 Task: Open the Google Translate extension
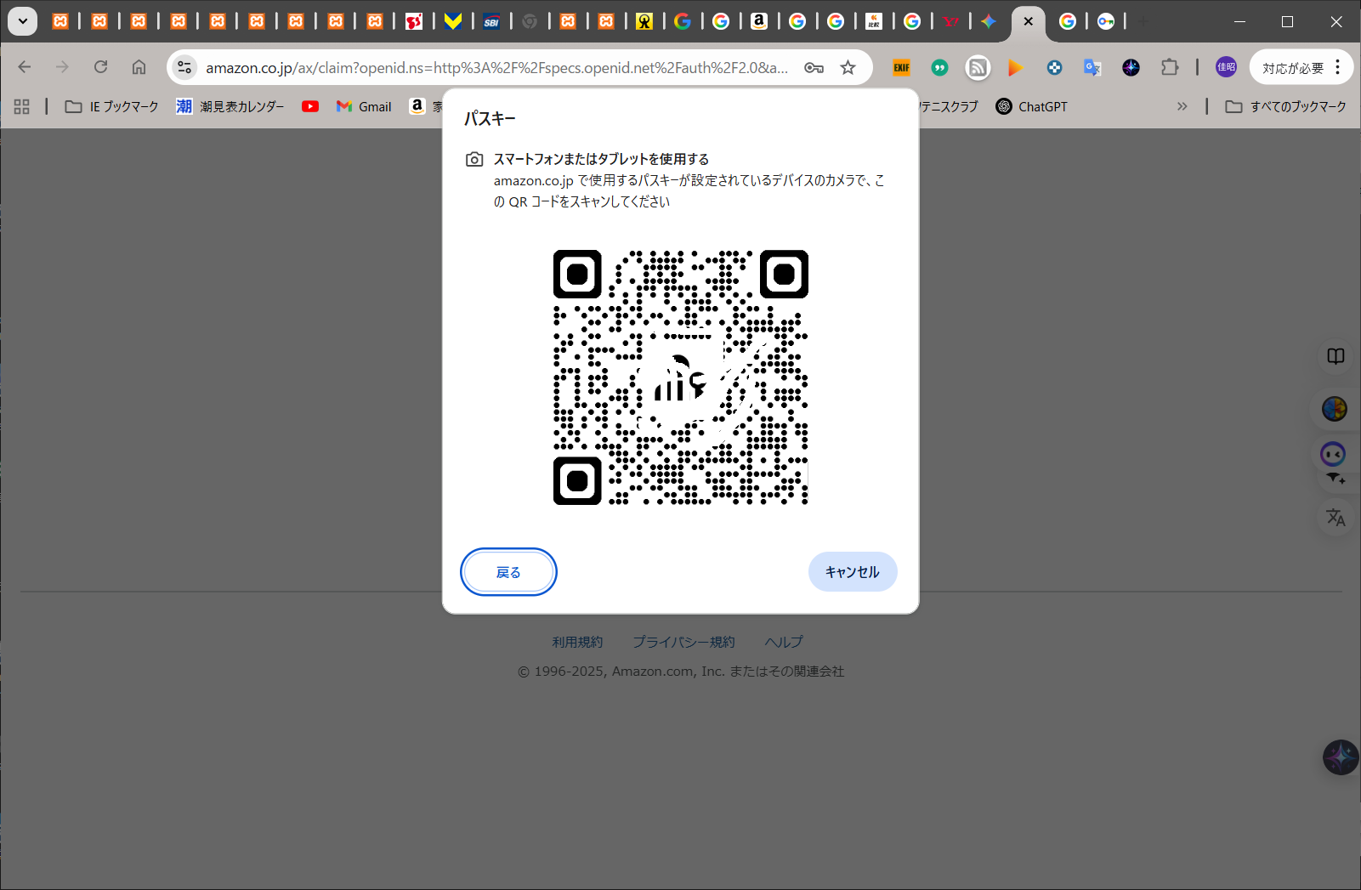tap(1092, 68)
